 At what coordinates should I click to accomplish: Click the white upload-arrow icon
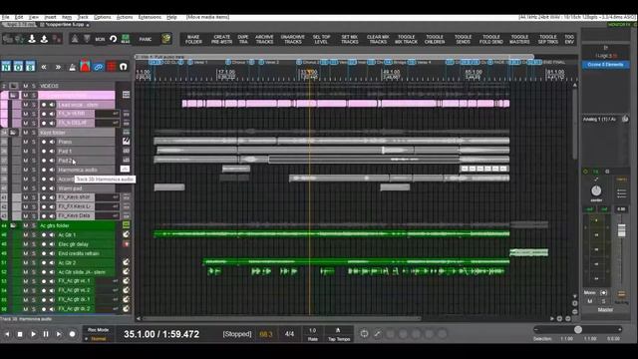[44, 39]
